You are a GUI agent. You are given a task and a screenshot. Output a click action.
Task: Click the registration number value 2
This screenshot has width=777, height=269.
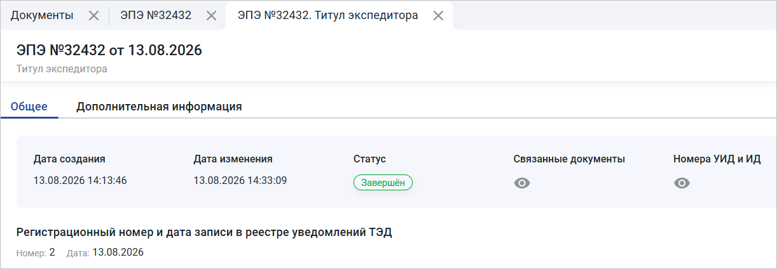pyautogui.click(x=52, y=253)
